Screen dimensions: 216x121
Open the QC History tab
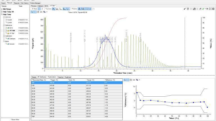tap(24, 3)
